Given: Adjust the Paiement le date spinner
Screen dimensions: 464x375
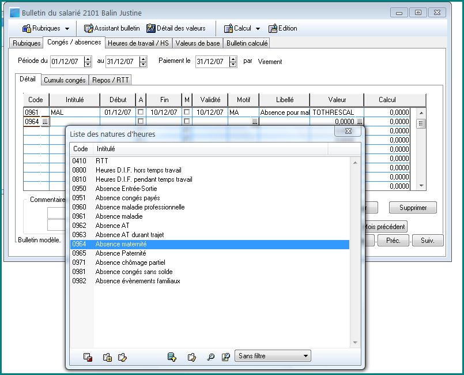Looking at the screenshot, I should 233,62.
